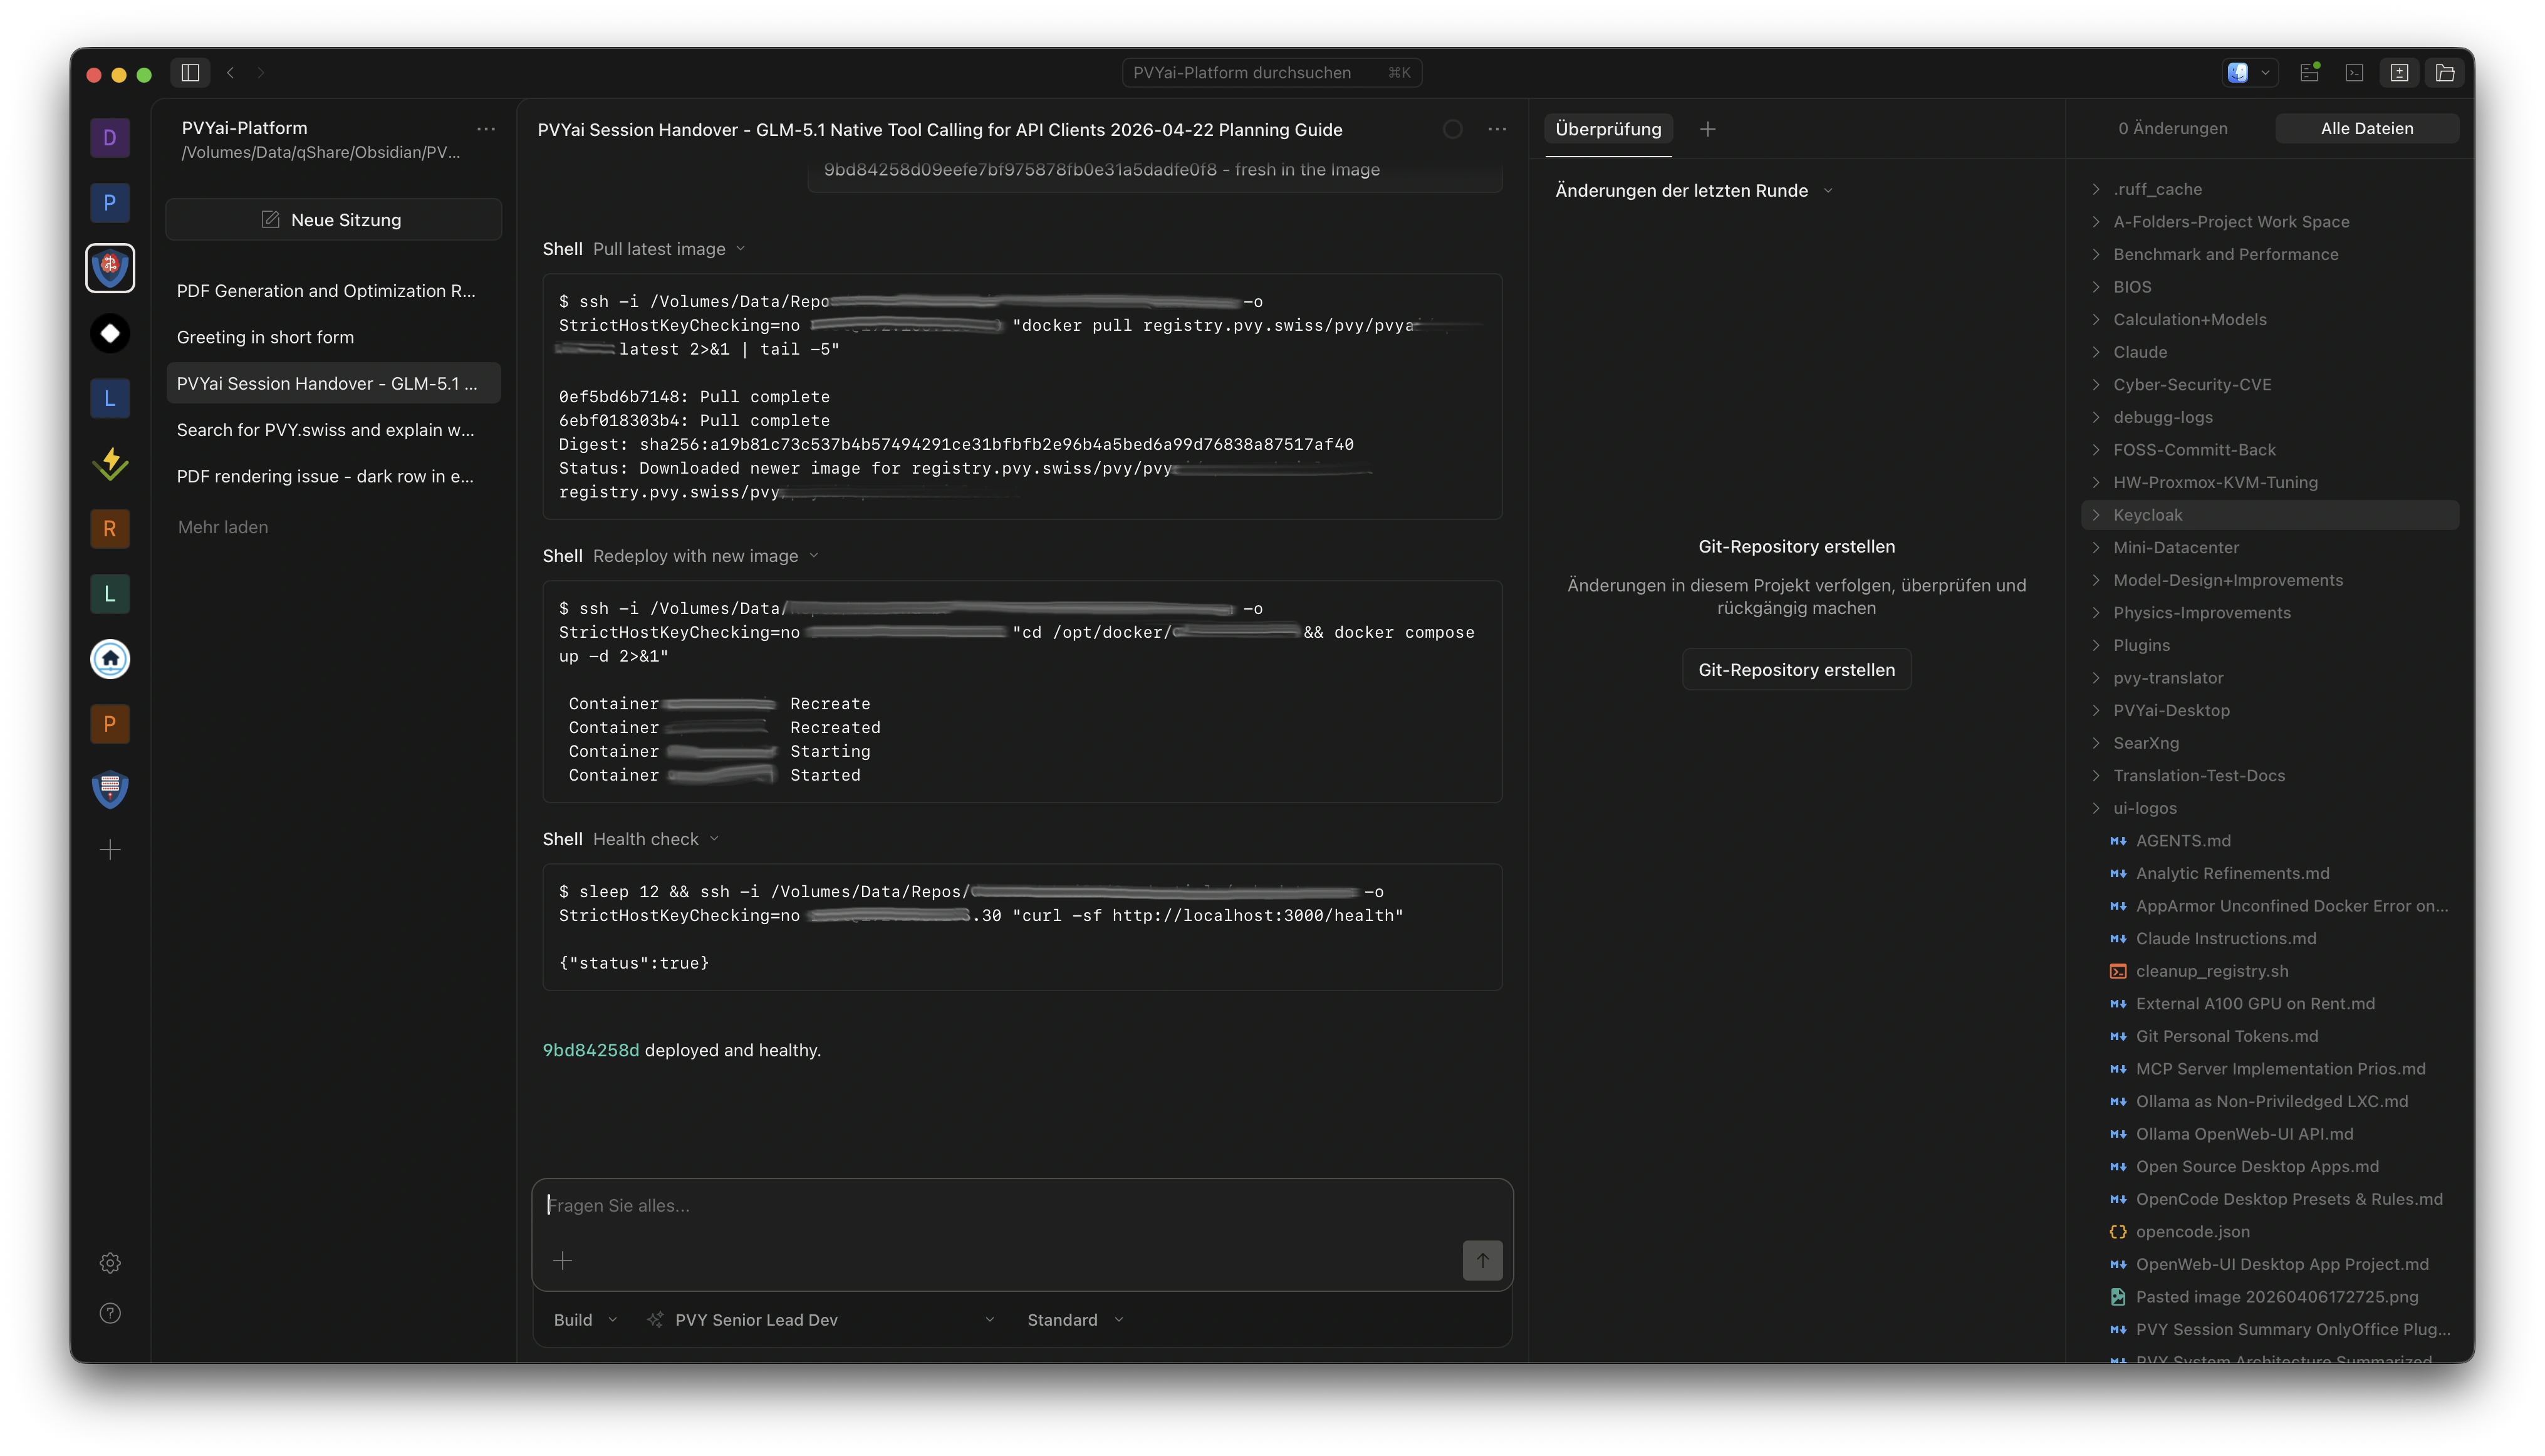Select the lightning bolt project icon
Viewport: 2545px width, 1456px height.
pos(110,463)
